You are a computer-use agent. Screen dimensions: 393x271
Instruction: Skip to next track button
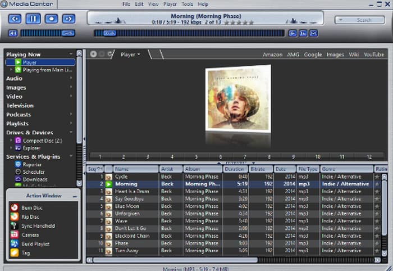coord(68,19)
